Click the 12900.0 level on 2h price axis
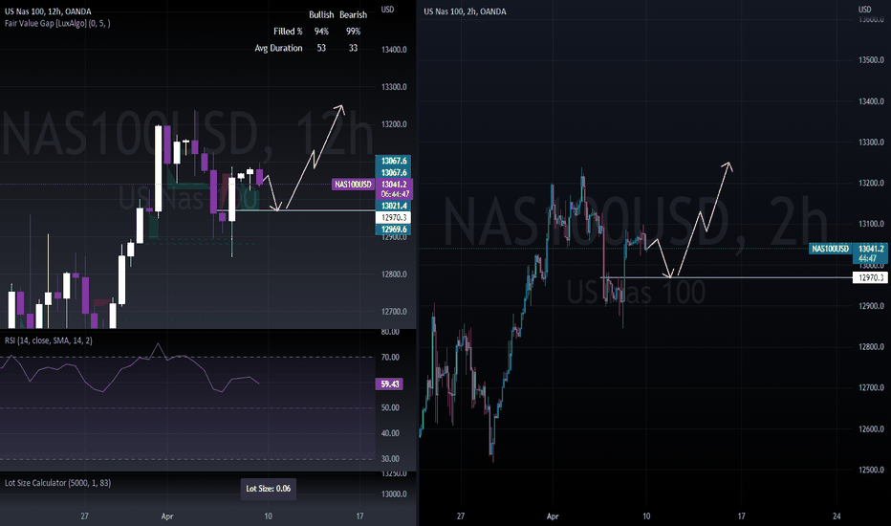The image size is (891, 526). [872, 306]
